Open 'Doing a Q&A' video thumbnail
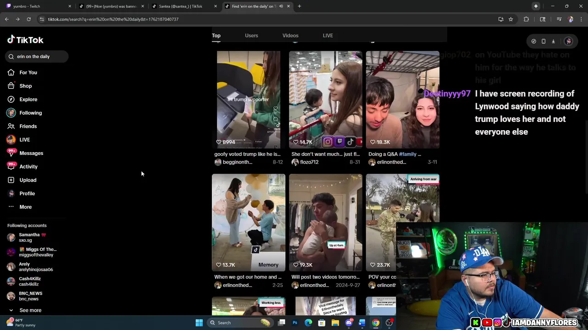 [x=403, y=99]
